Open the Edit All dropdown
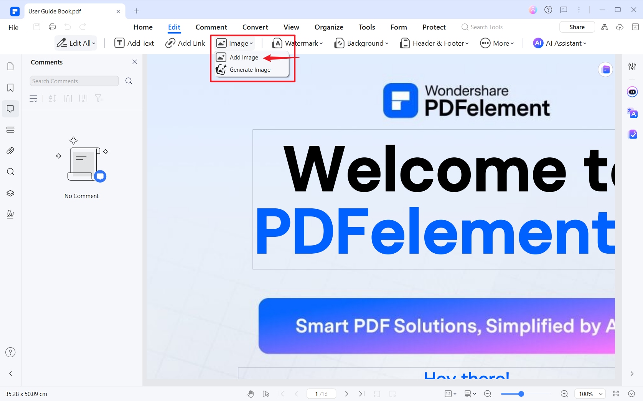The height and width of the screenshot is (401, 643). pyautogui.click(x=76, y=43)
